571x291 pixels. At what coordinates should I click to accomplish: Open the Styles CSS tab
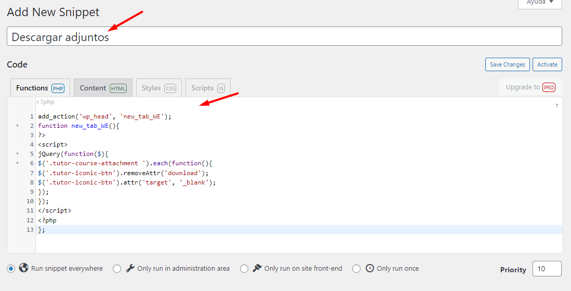point(159,88)
